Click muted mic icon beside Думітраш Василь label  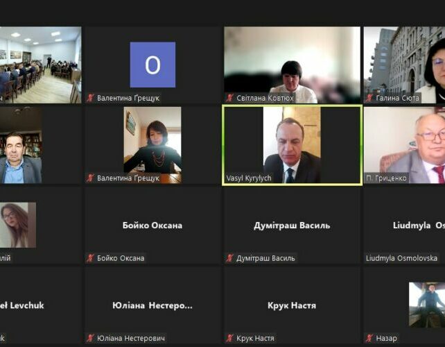point(229,258)
